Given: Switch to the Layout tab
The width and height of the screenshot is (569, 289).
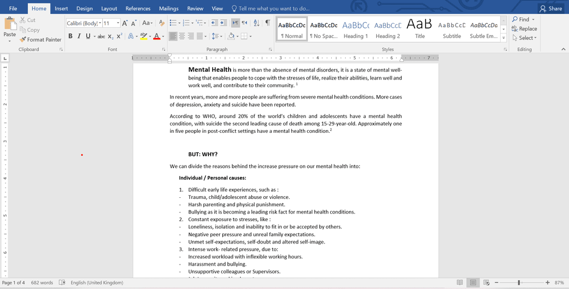Looking at the screenshot, I should coord(109,8).
